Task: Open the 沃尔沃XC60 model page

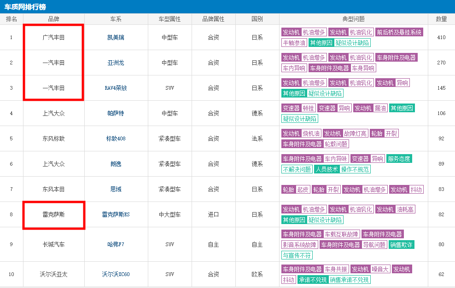Action: pyautogui.click(x=116, y=274)
